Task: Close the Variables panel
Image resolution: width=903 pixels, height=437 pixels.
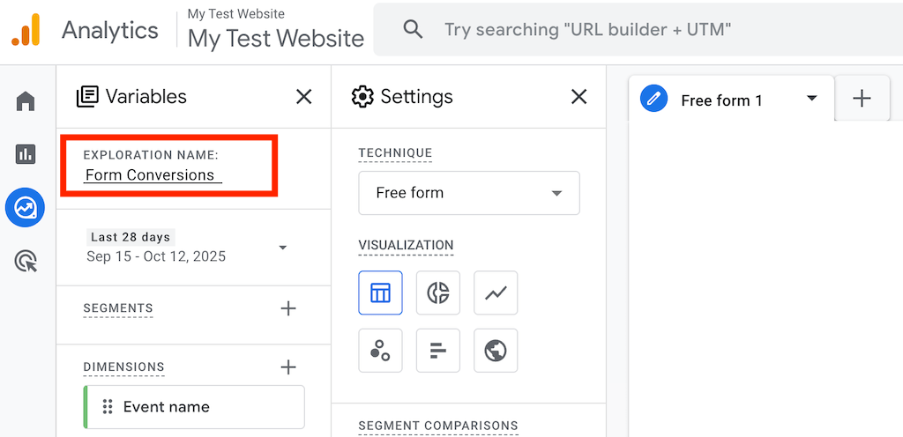Action: (x=304, y=97)
